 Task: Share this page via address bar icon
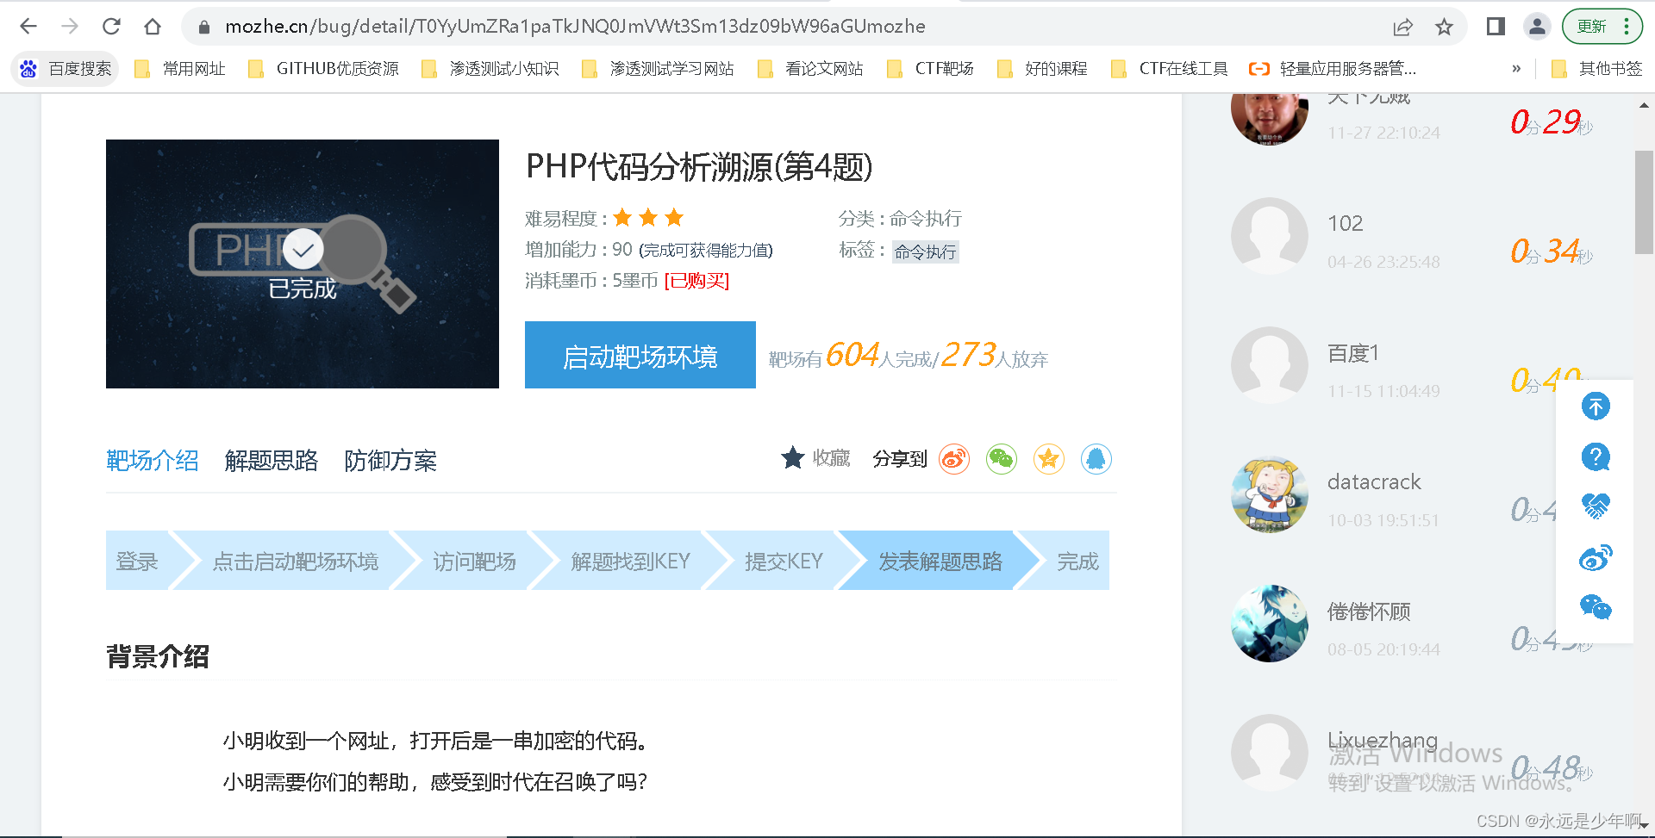pos(1402,27)
